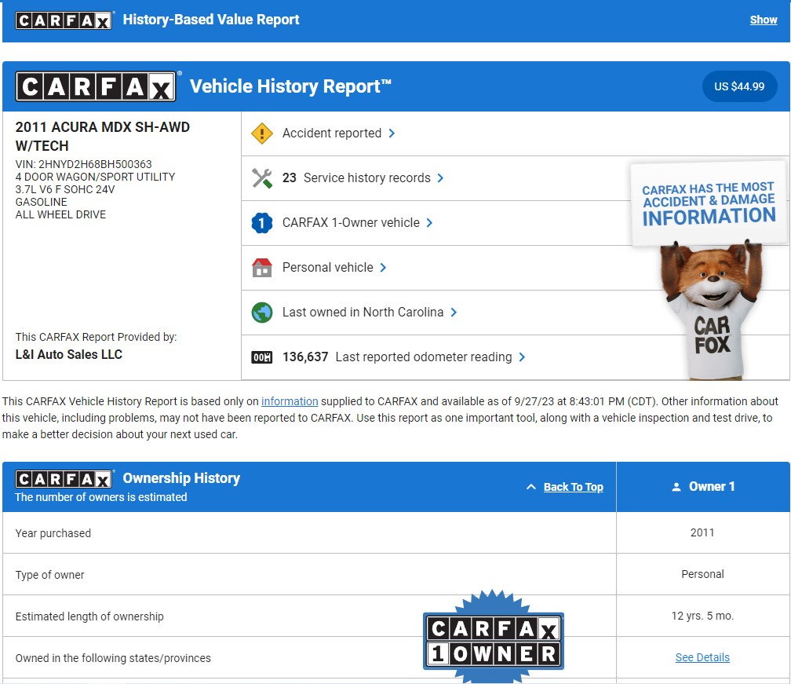Click Owned in the following states/provinces label
Image resolution: width=791 pixels, height=684 pixels.
point(113,658)
